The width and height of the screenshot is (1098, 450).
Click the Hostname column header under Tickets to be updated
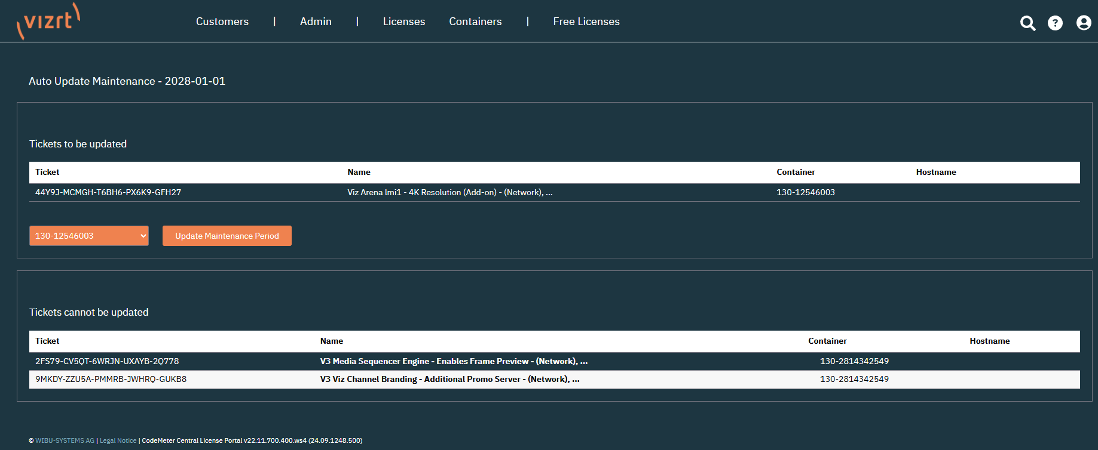click(935, 172)
